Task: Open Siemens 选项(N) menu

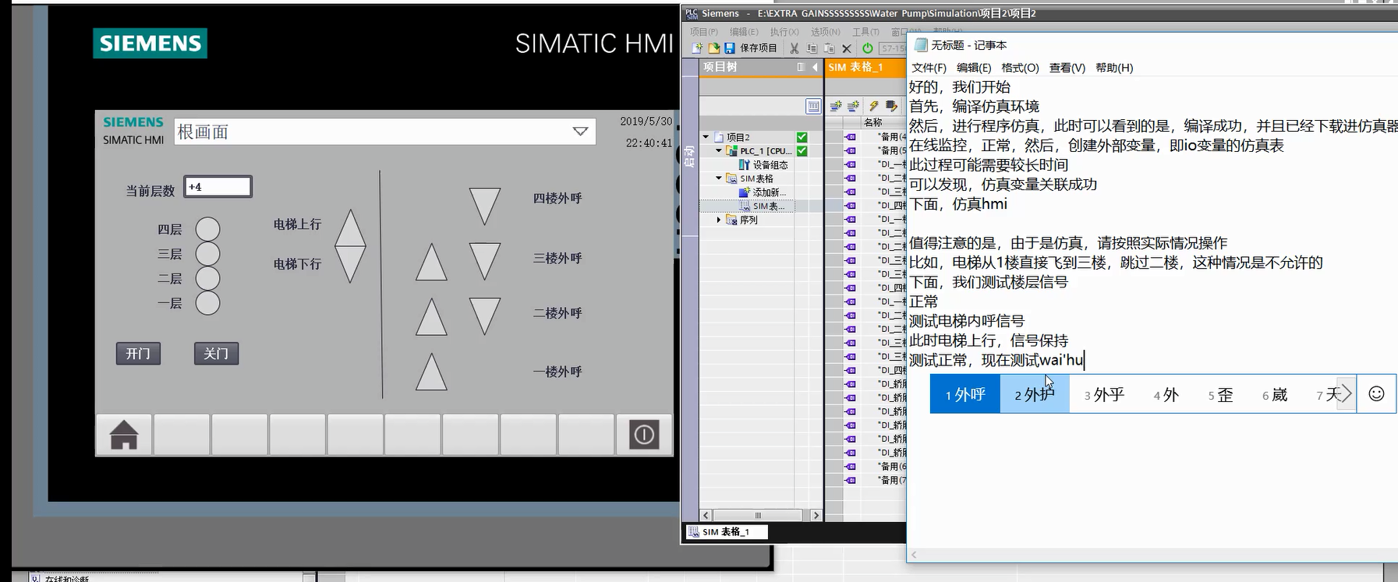Action: coord(825,32)
